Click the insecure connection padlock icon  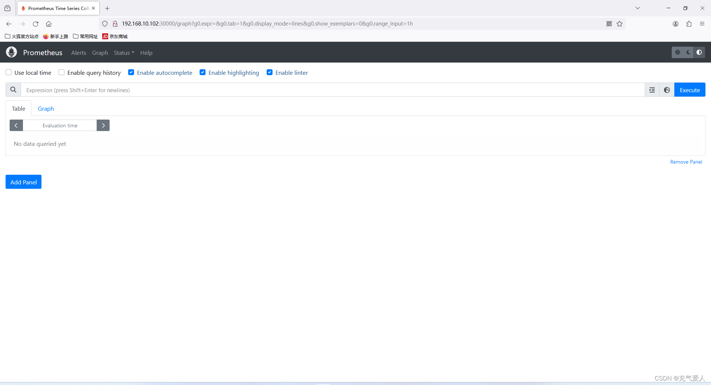(115, 24)
